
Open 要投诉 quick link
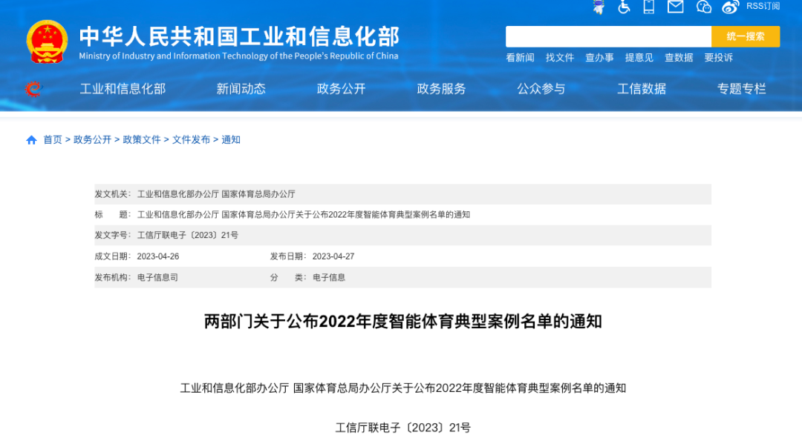coord(718,58)
